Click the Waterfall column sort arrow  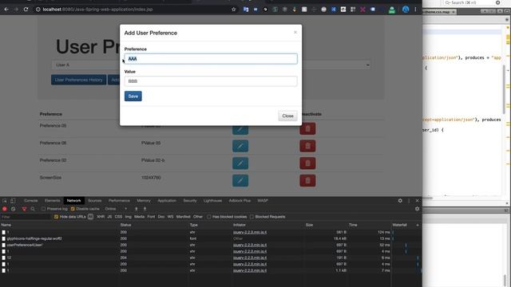(x=418, y=225)
